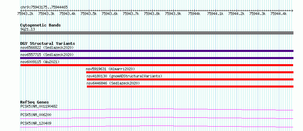The height and width of the screenshot is (131, 303).
Task: Click the magenta line for PCSK5|NM_001190482
Action: pyautogui.click(x=157, y=109)
